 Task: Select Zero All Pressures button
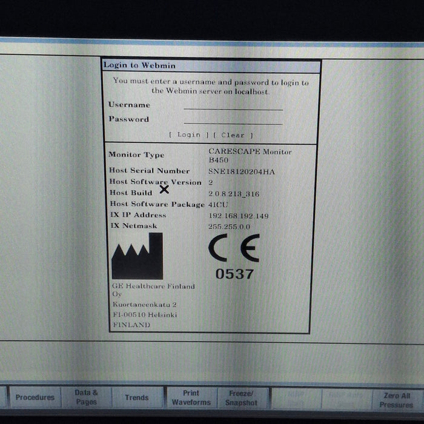click(396, 400)
